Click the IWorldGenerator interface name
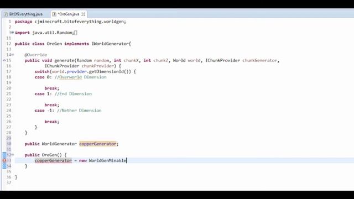The width and height of the screenshot is (354, 199). click(x=110, y=44)
